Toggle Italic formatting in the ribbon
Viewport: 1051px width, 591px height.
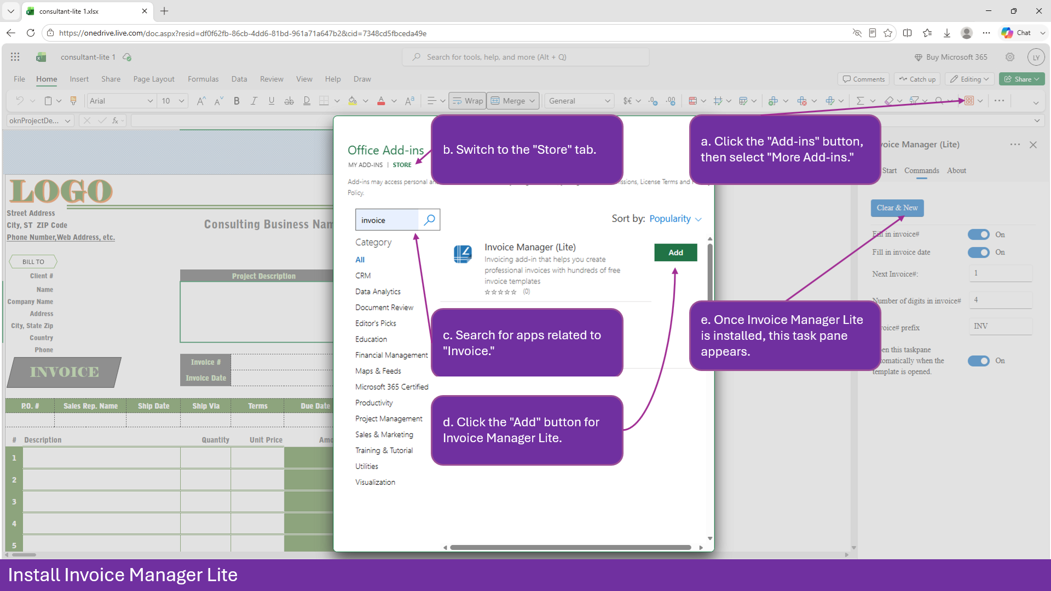pyautogui.click(x=254, y=101)
